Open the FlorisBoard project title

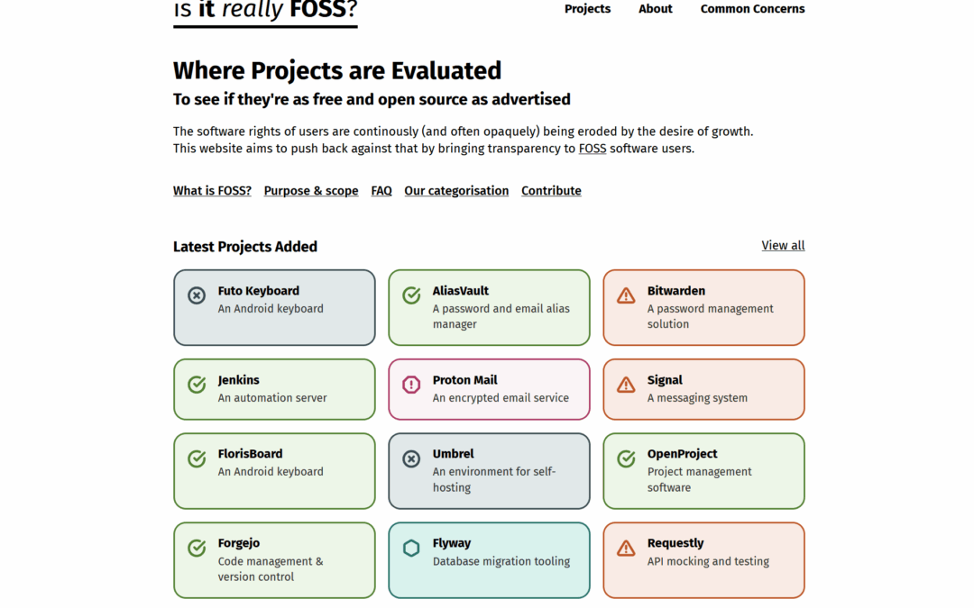[250, 453]
